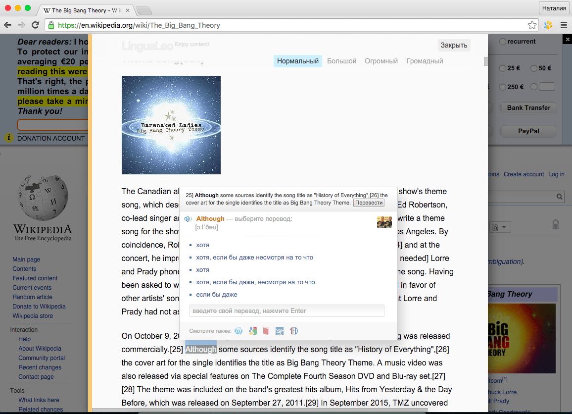Open the Wikipedia store link
Viewport: 572px width, 414px height.
(x=33, y=316)
